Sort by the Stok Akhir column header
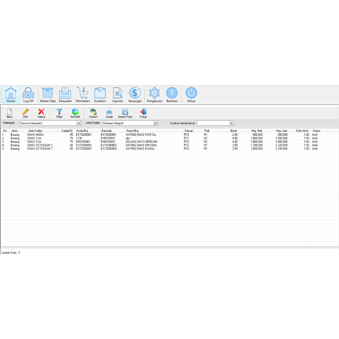The image size is (339, 339). point(300,130)
